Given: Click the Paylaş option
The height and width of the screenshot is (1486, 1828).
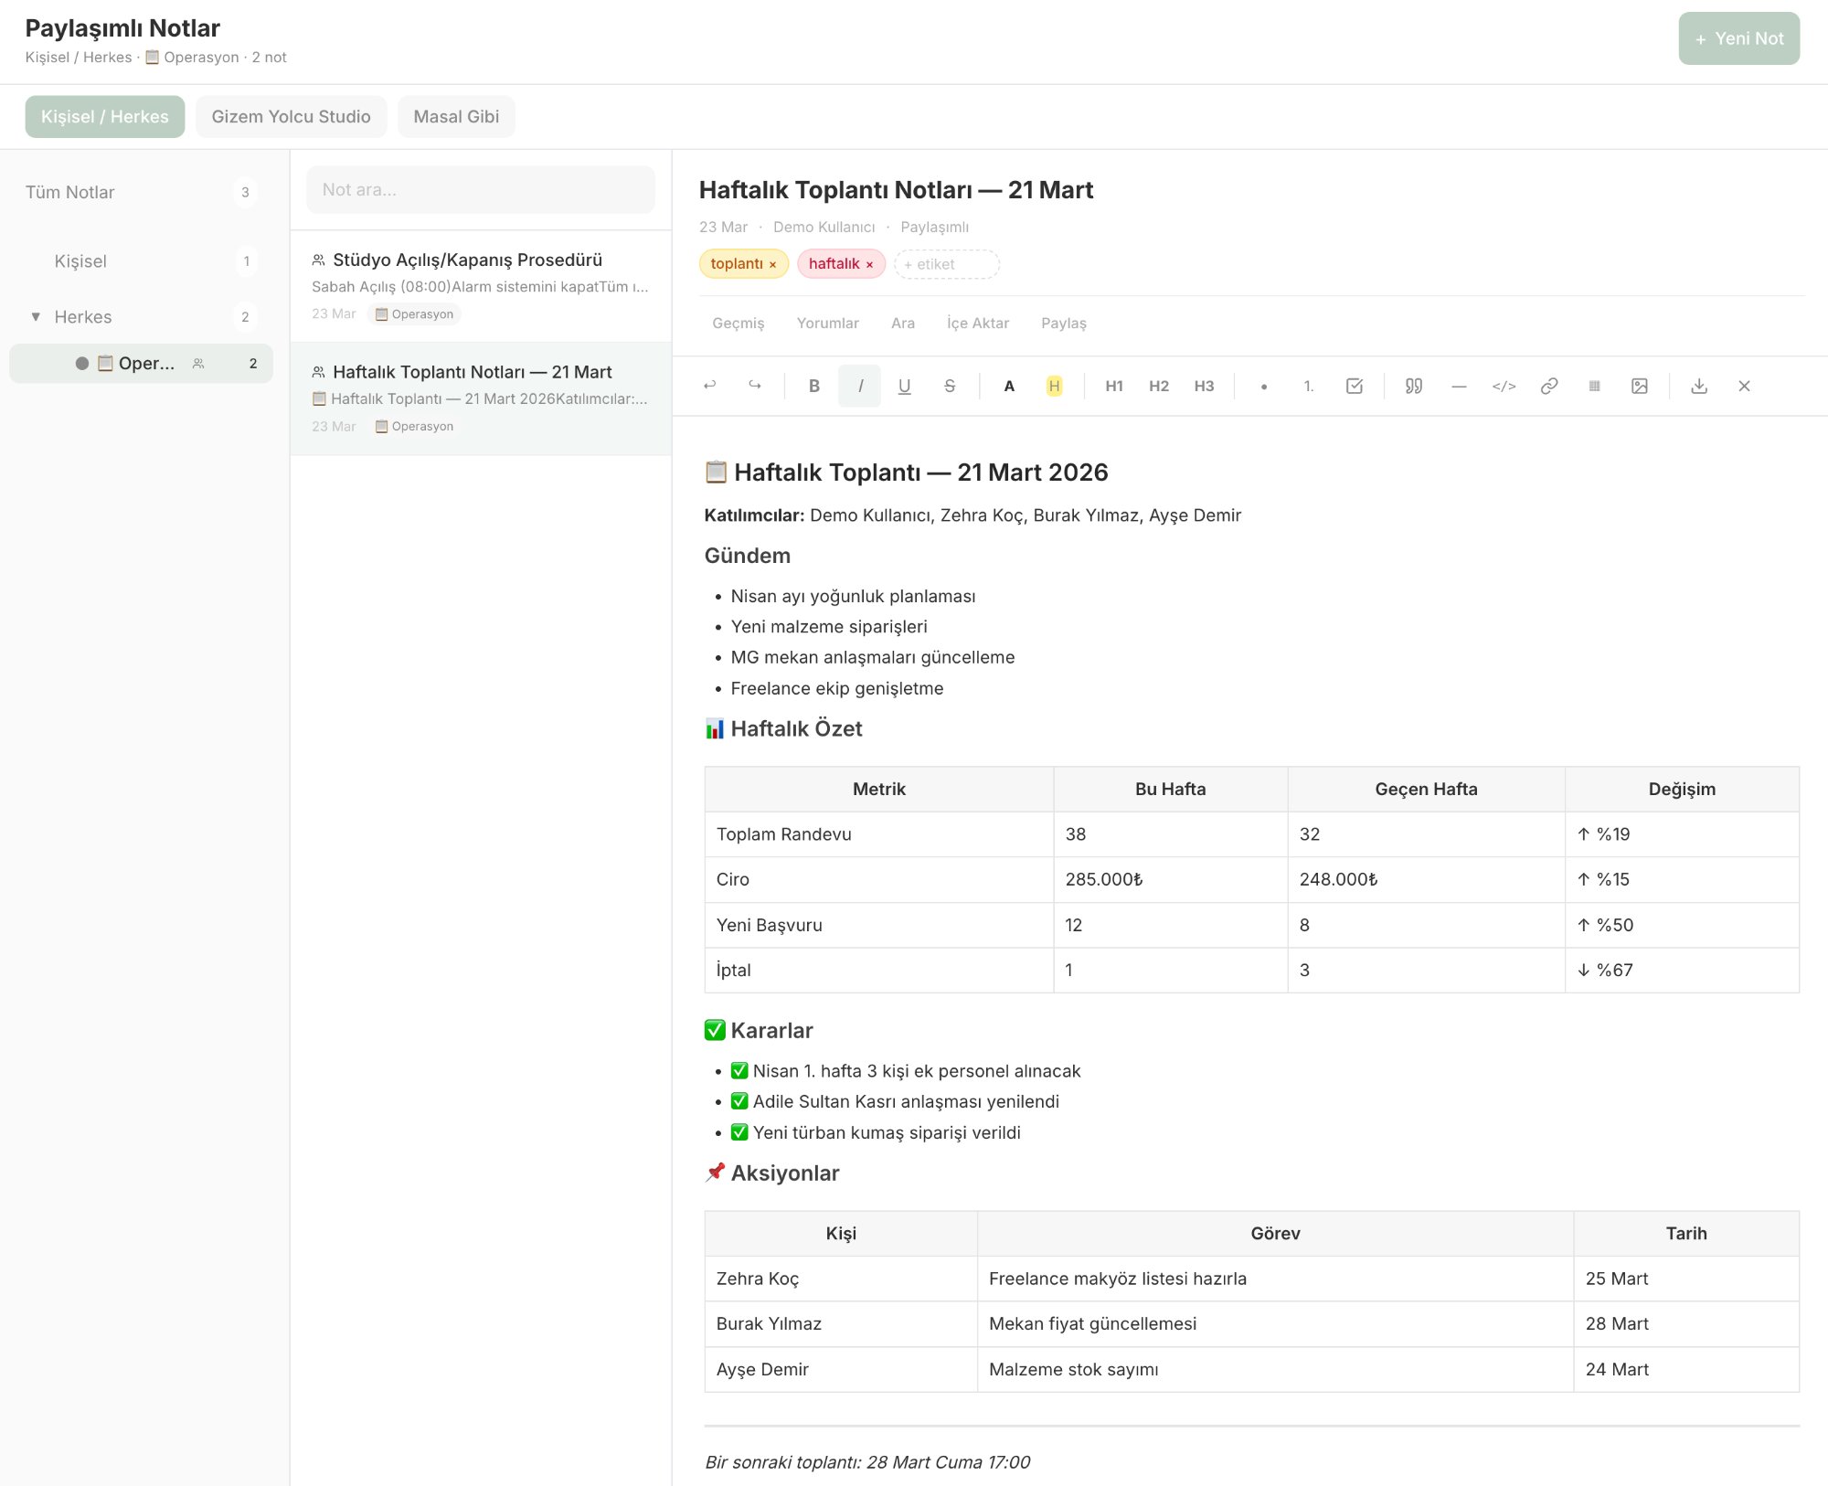Looking at the screenshot, I should pyautogui.click(x=1063, y=324).
